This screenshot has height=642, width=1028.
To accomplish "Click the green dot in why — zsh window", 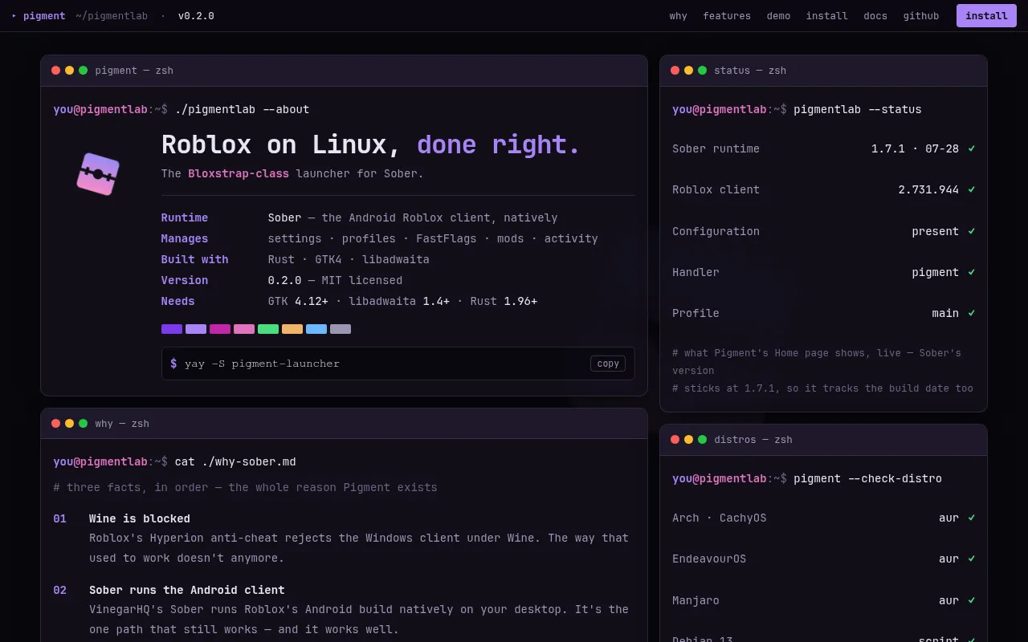I will point(84,424).
